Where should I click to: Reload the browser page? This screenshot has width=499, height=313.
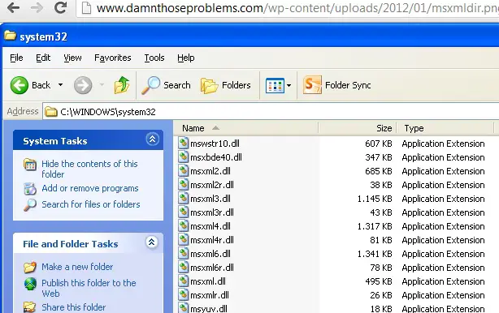pos(60,7)
